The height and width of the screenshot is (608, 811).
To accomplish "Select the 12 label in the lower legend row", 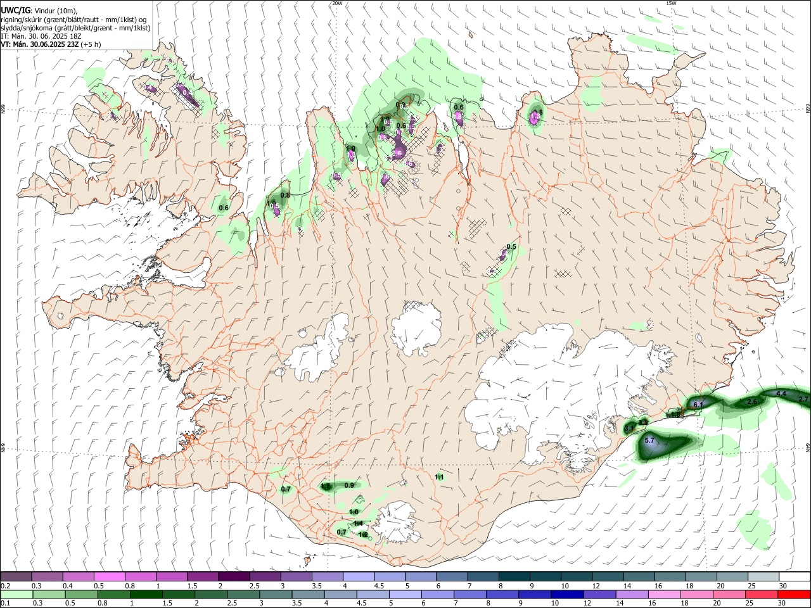I will (x=586, y=604).
